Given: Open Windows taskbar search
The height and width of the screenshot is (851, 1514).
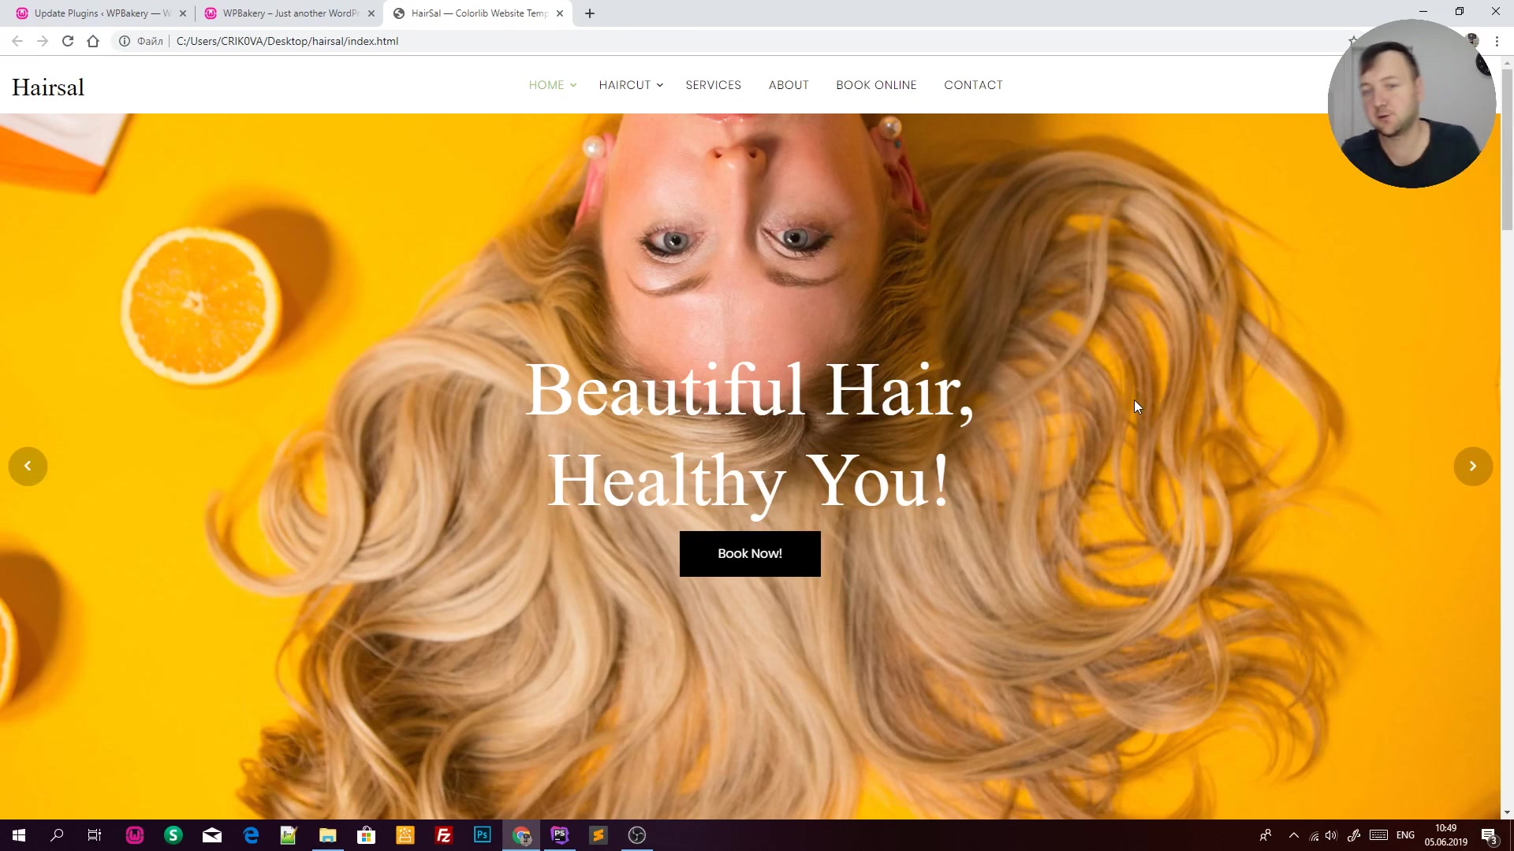Looking at the screenshot, I should pos(57,835).
